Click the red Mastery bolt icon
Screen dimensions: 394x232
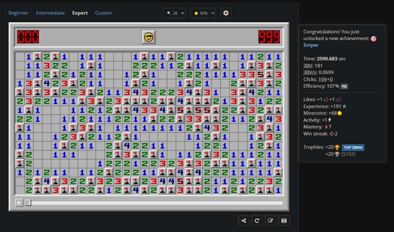coord(326,127)
